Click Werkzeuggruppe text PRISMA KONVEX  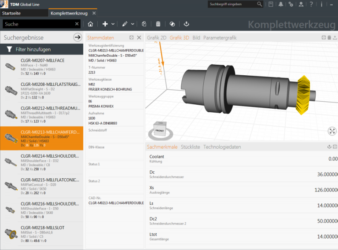[x=101, y=106]
